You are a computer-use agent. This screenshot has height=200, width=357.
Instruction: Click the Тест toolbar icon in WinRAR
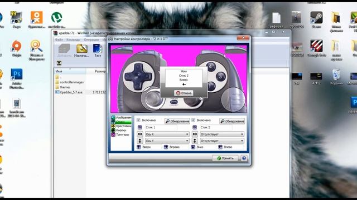coord(98,50)
